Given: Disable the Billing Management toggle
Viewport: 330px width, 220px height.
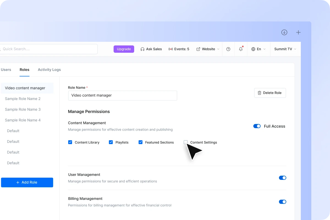Looking at the screenshot, I should 282,202.
